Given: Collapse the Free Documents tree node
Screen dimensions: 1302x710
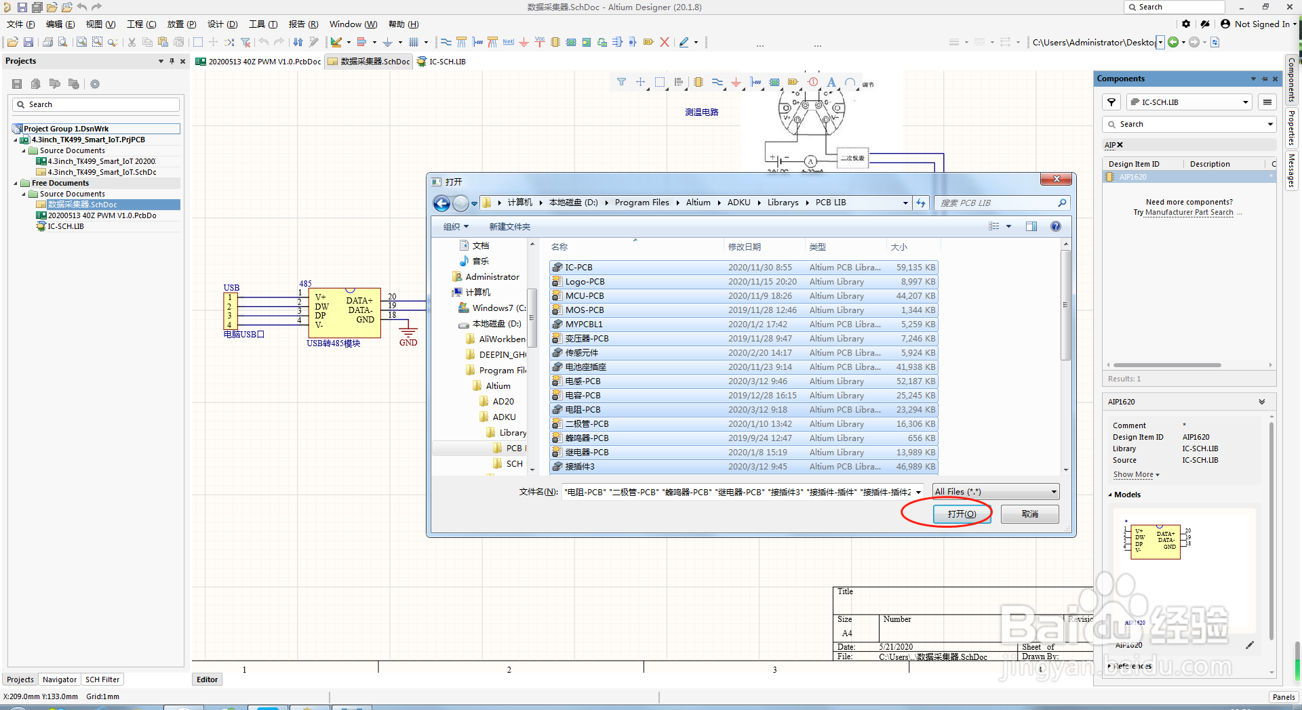Looking at the screenshot, I should pos(16,183).
